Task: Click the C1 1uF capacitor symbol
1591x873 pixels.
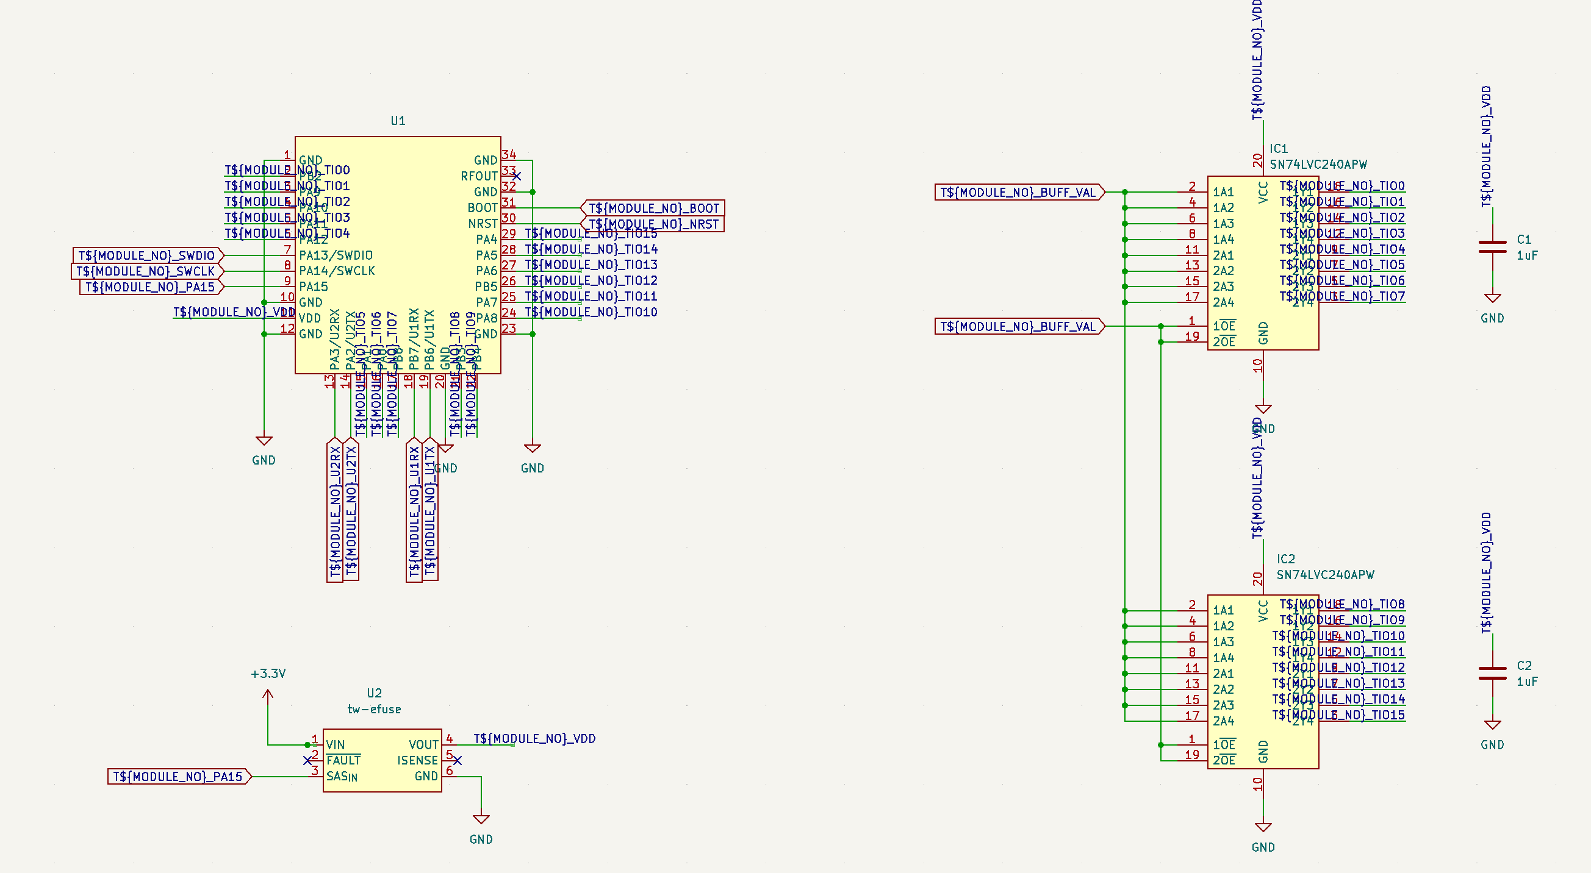Action: click(x=1492, y=247)
